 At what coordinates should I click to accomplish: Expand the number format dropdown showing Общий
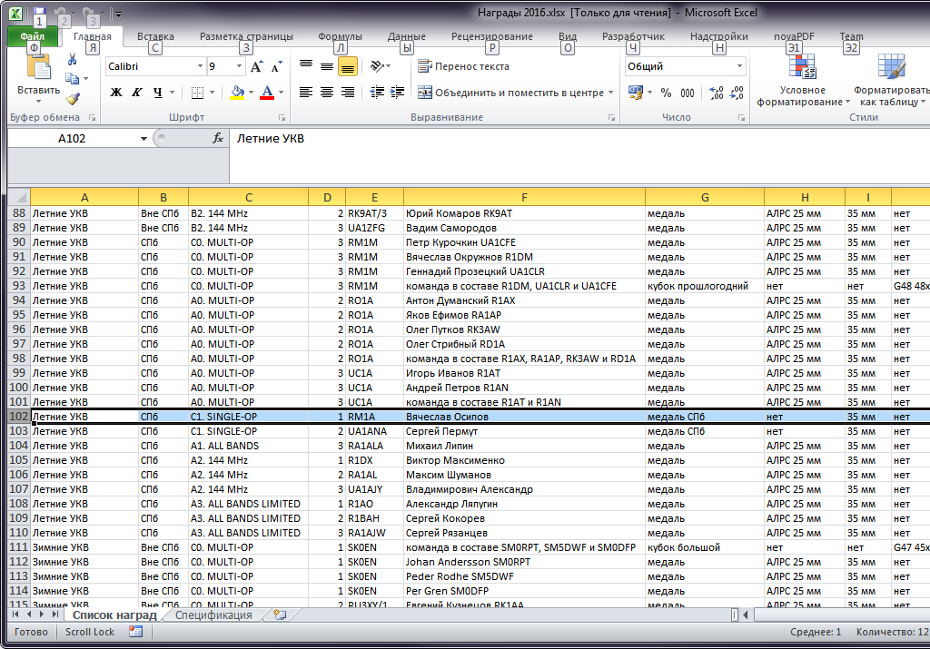(x=739, y=67)
